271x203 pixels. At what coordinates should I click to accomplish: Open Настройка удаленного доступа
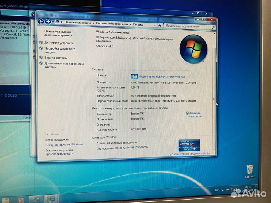pyautogui.click(x=60, y=50)
